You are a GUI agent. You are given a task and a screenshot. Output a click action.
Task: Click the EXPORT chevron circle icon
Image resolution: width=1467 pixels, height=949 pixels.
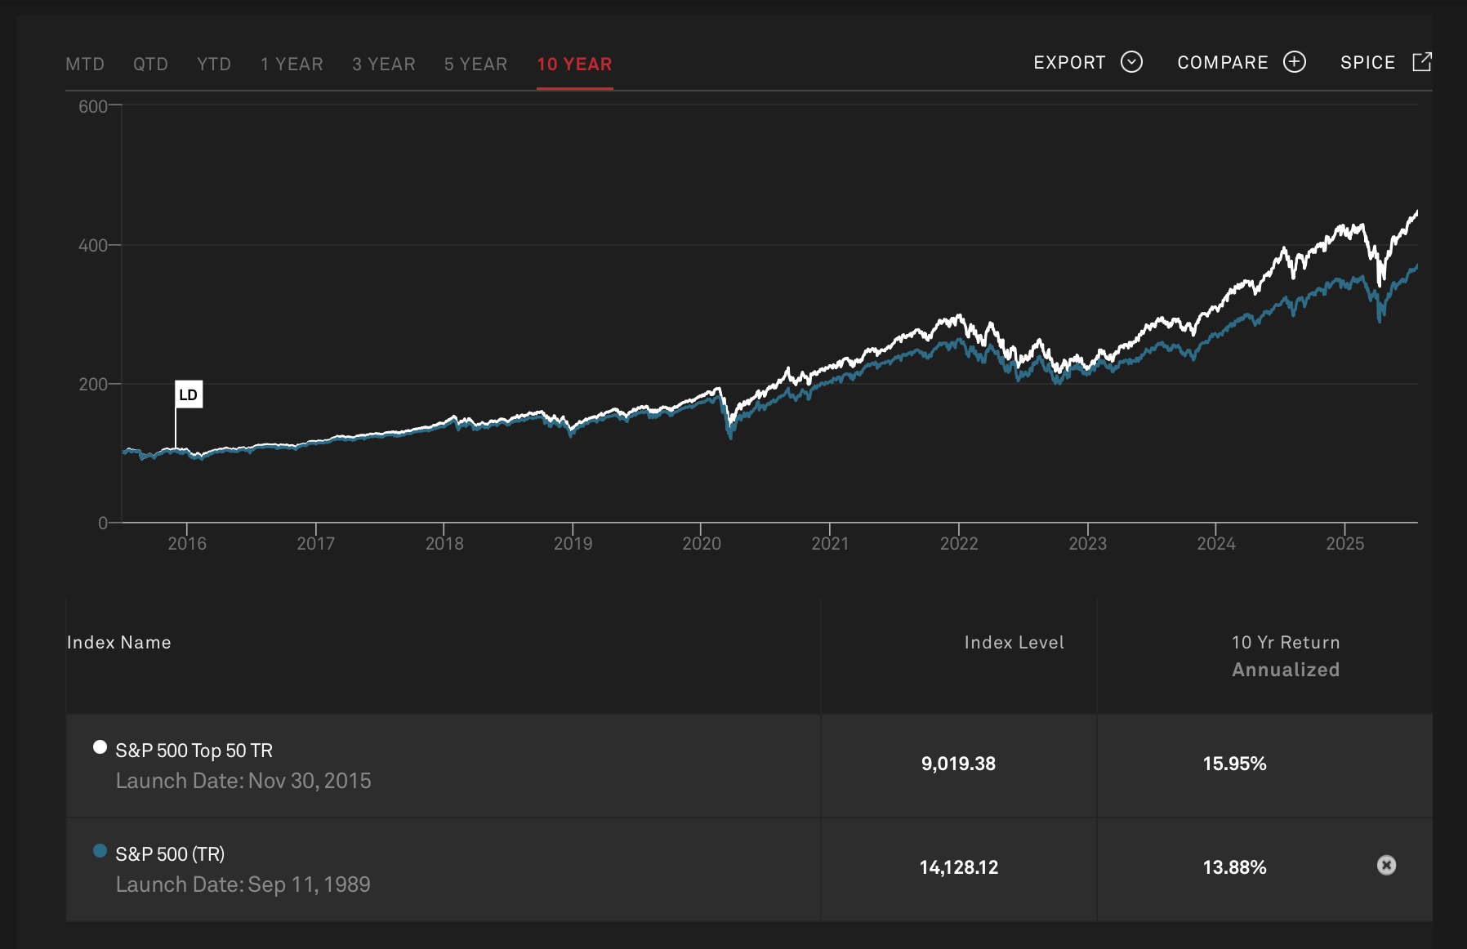click(x=1131, y=62)
